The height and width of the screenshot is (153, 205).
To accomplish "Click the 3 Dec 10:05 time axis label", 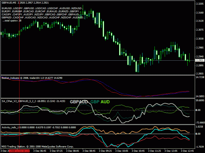I will click(x=122, y=151).
